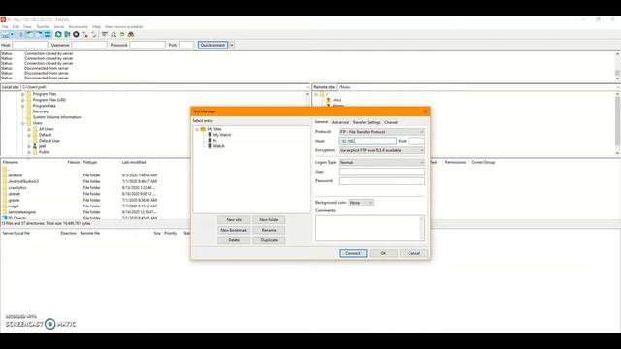
Task: Refresh file and folder lists
Action: (x=58, y=35)
